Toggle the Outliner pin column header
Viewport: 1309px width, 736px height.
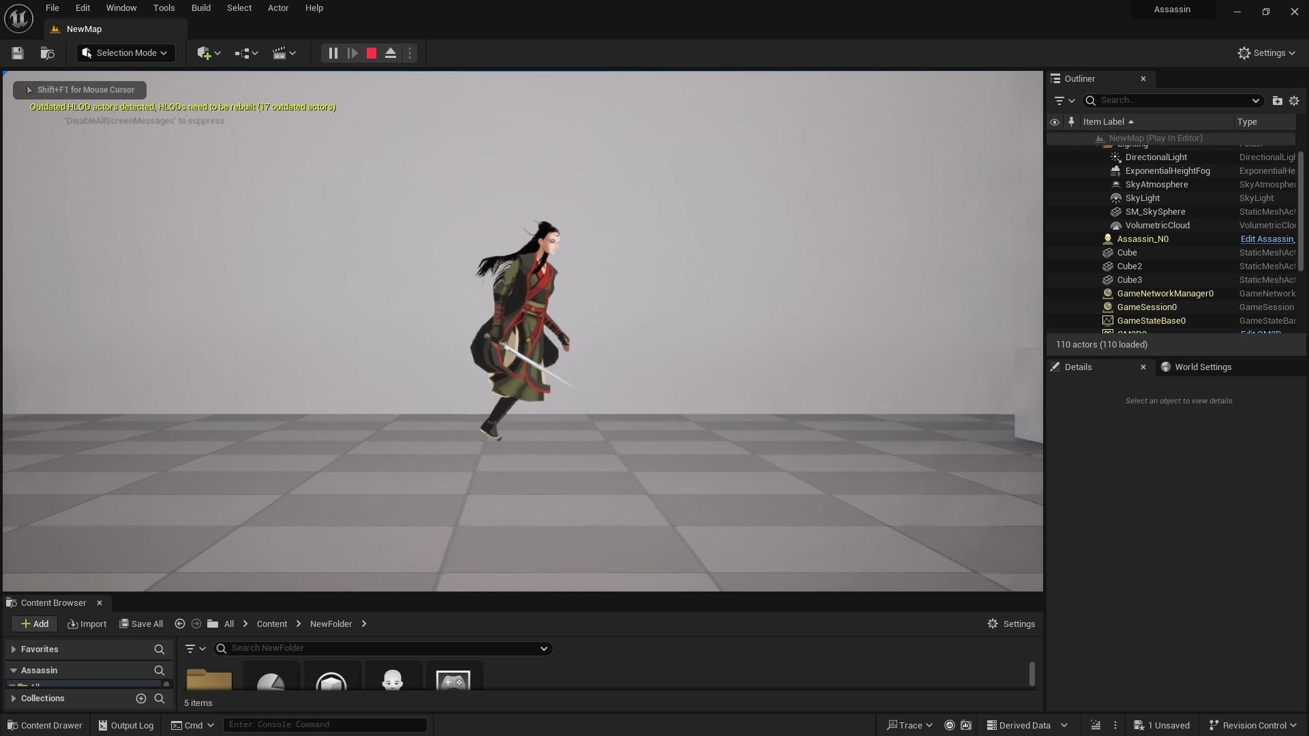(x=1071, y=122)
